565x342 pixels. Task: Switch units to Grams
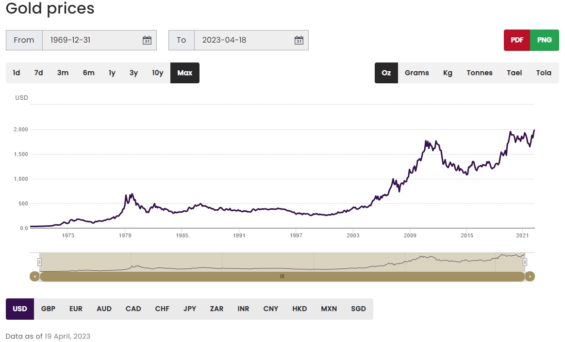[416, 73]
